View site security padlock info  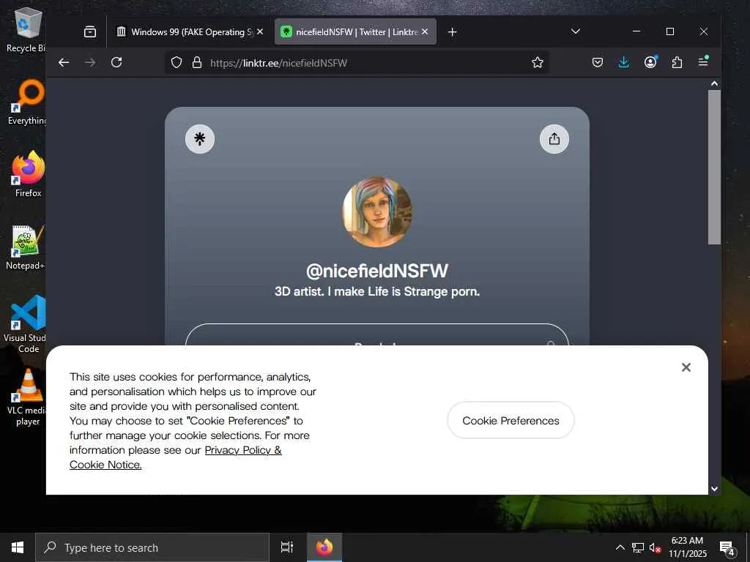pos(196,63)
